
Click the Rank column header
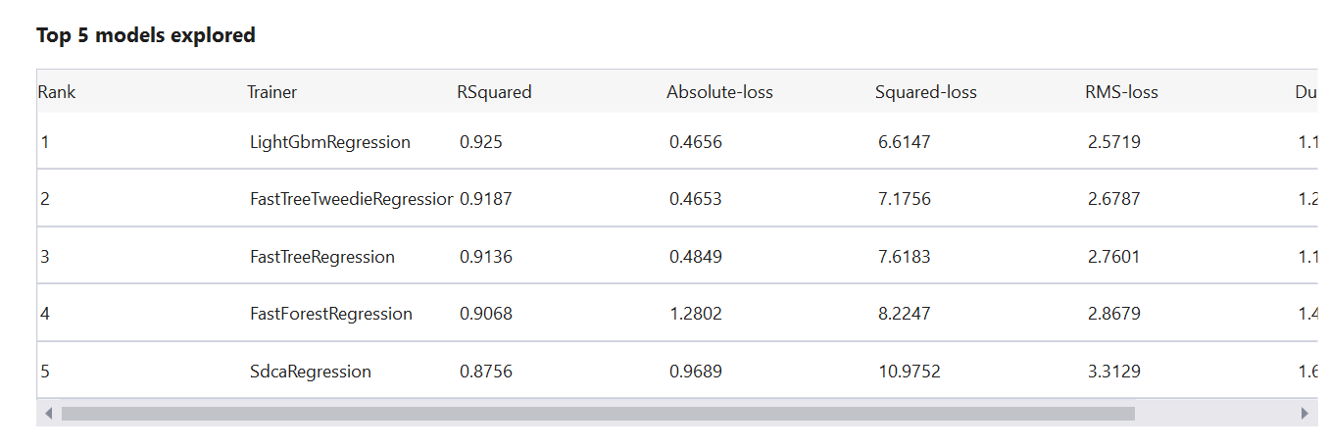click(57, 92)
